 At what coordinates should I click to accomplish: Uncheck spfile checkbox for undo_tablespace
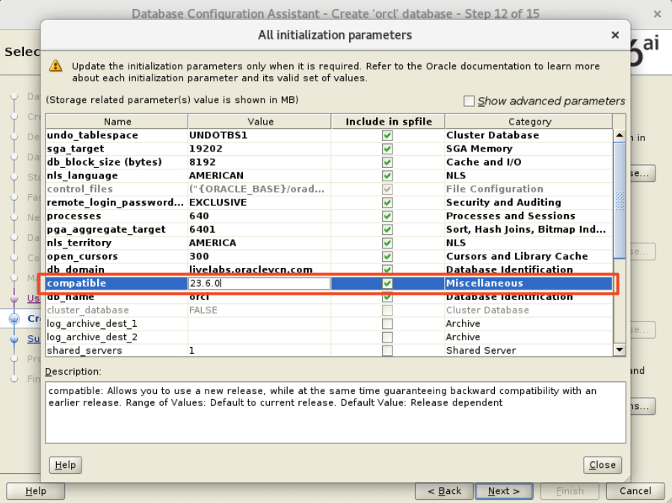pos(387,135)
